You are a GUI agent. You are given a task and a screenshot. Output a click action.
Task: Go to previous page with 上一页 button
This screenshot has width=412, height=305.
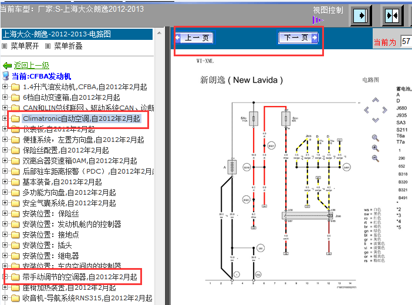tap(195, 38)
